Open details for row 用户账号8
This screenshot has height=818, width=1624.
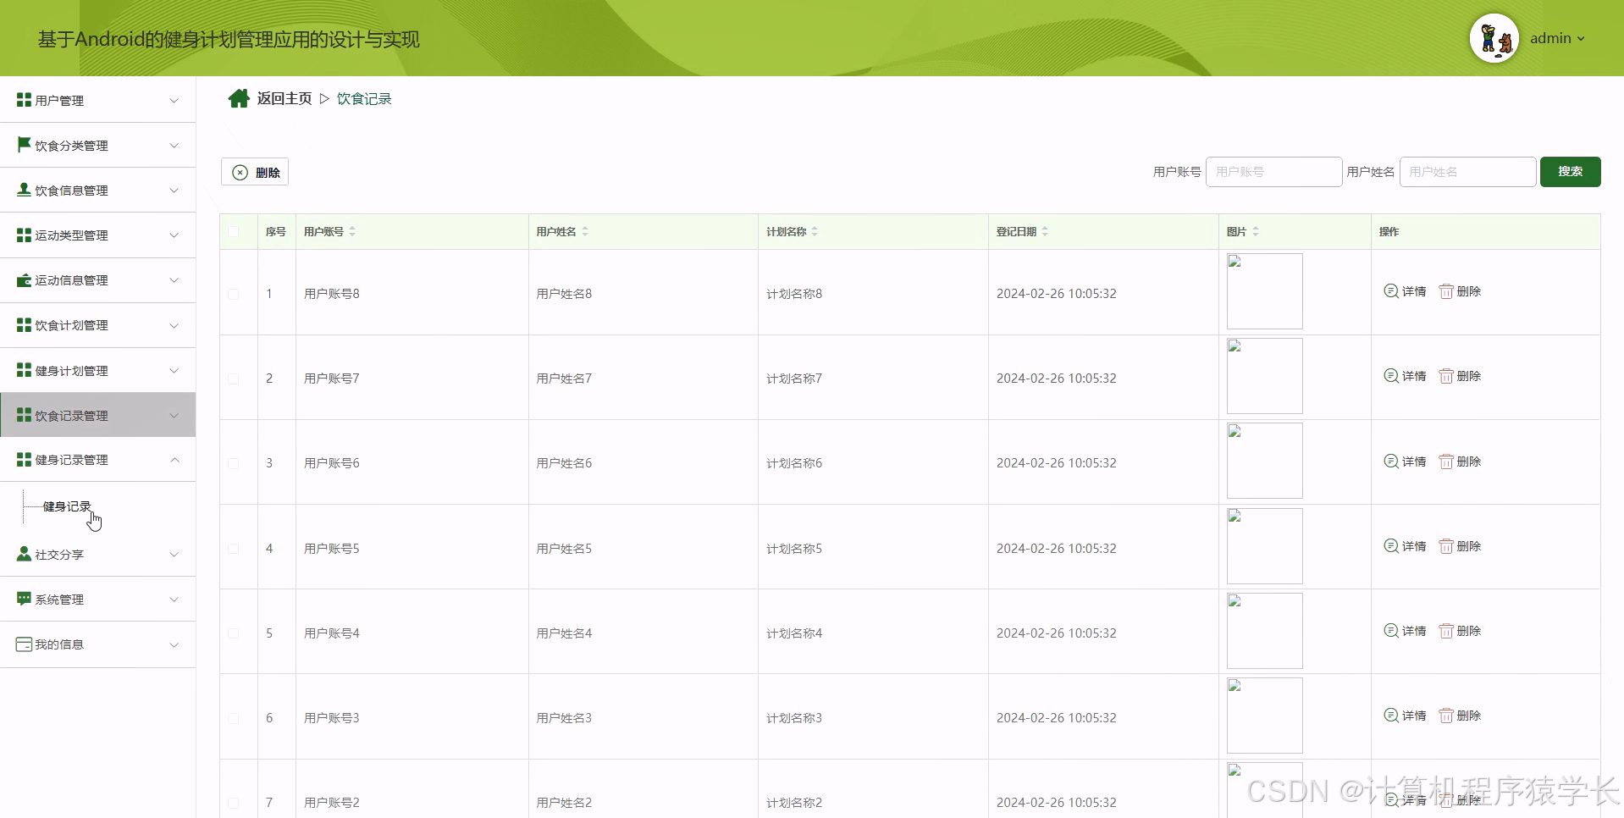1405,291
